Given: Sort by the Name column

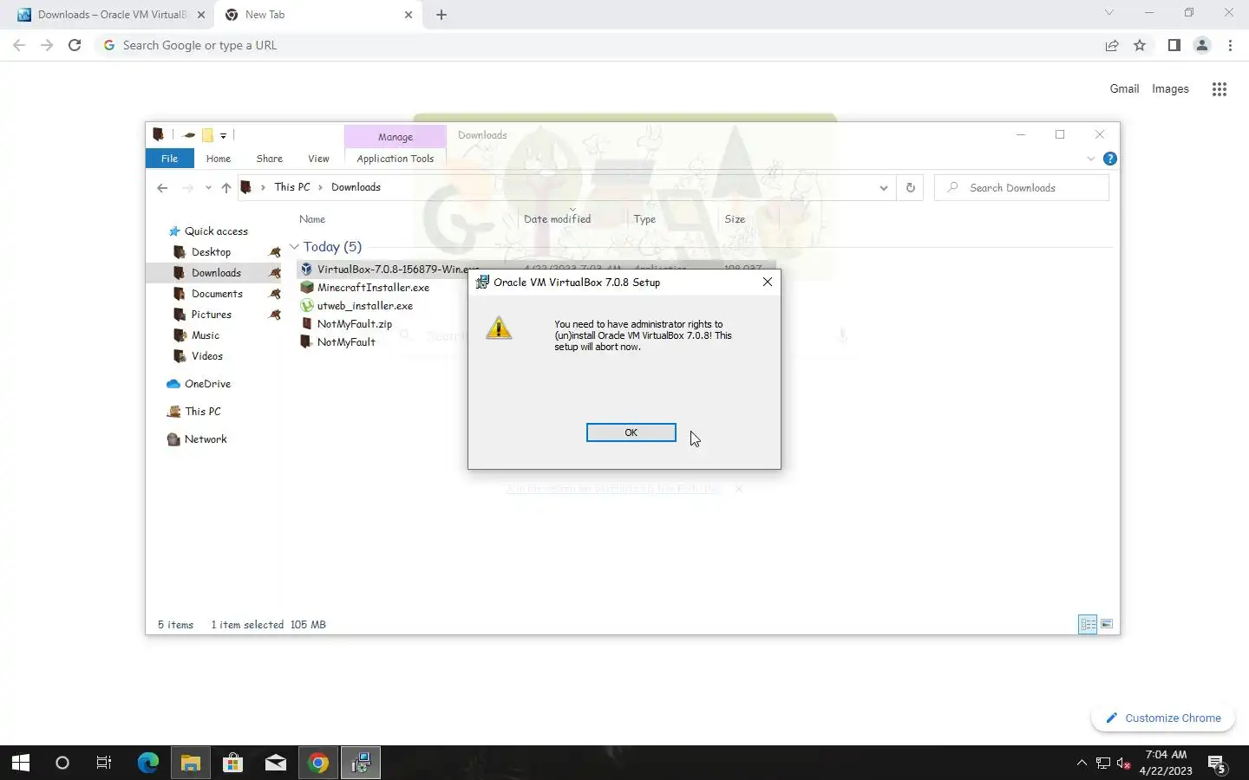Looking at the screenshot, I should click(x=312, y=219).
